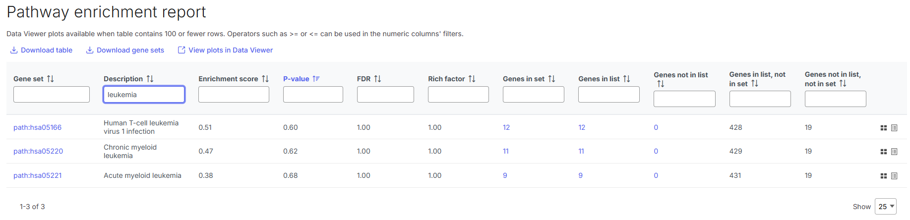Open the path:hsa05220 gene set link

(x=38, y=151)
